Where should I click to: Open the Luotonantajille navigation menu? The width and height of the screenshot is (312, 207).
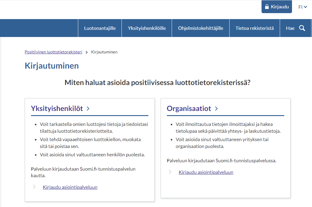[100, 28]
